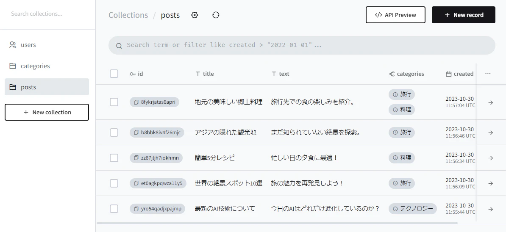This screenshot has width=506, height=232.
Task: Open record et0agkpqwza11y5 via row arrow
Action: click(x=490, y=183)
